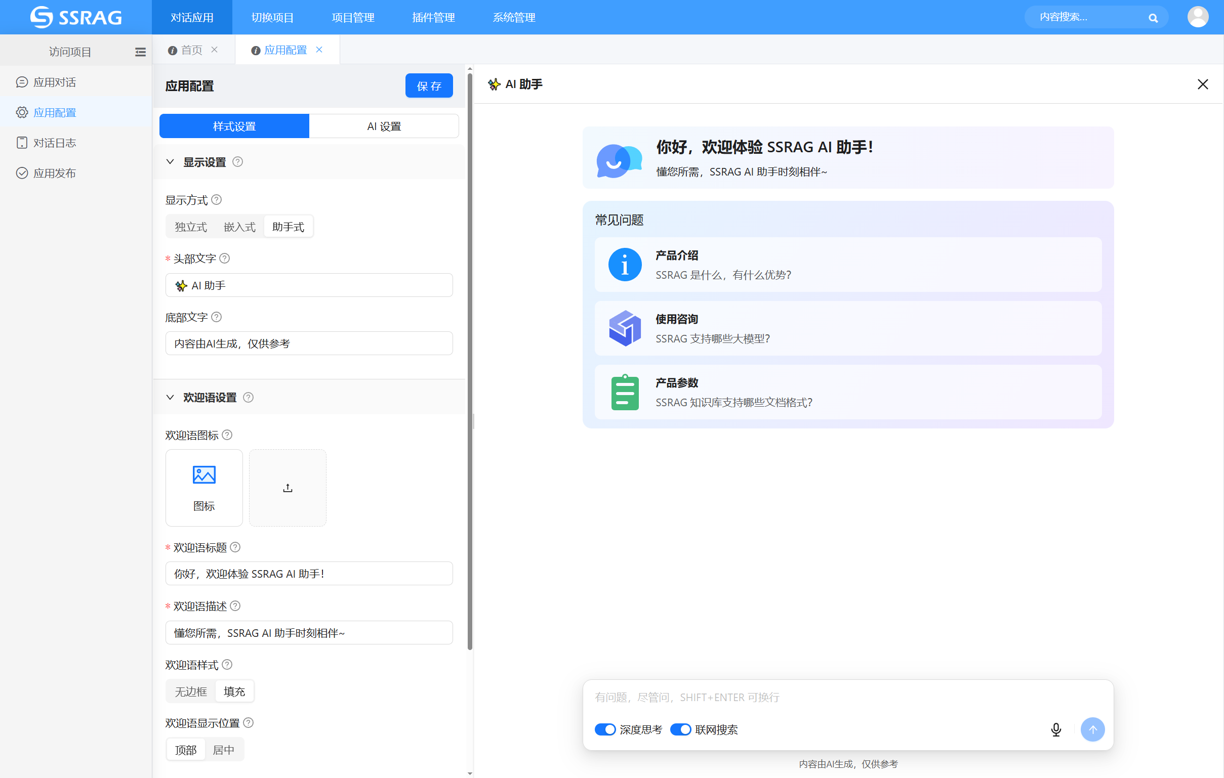The width and height of the screenshot is (1224, 778).
Task: Open the user avatar menu
Action: [1198, 17]
